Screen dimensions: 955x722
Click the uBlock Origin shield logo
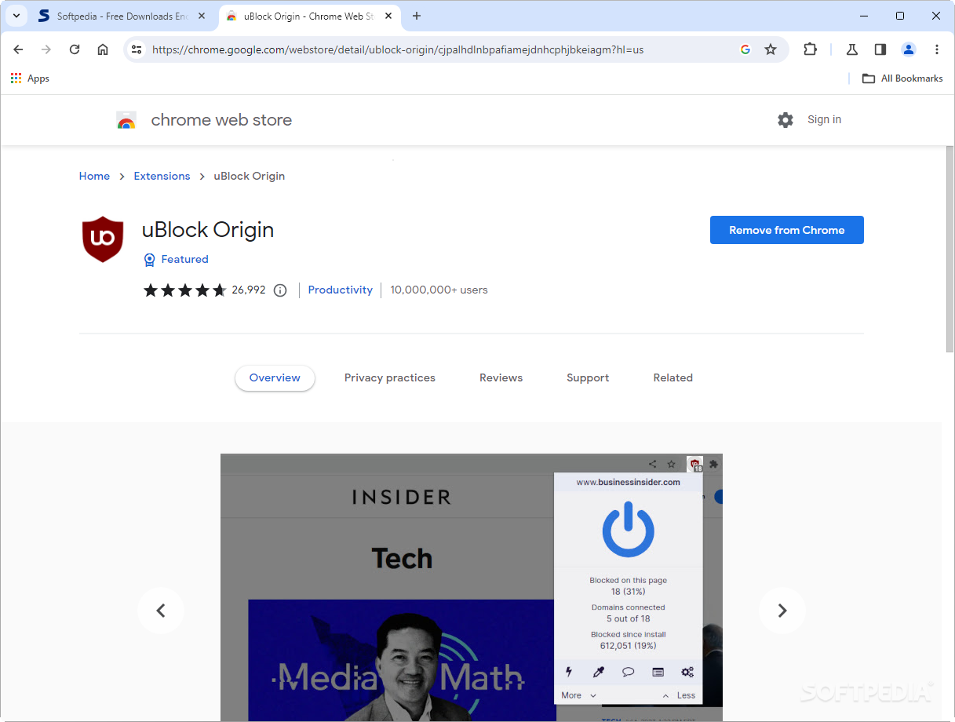[x=103, y=239]
